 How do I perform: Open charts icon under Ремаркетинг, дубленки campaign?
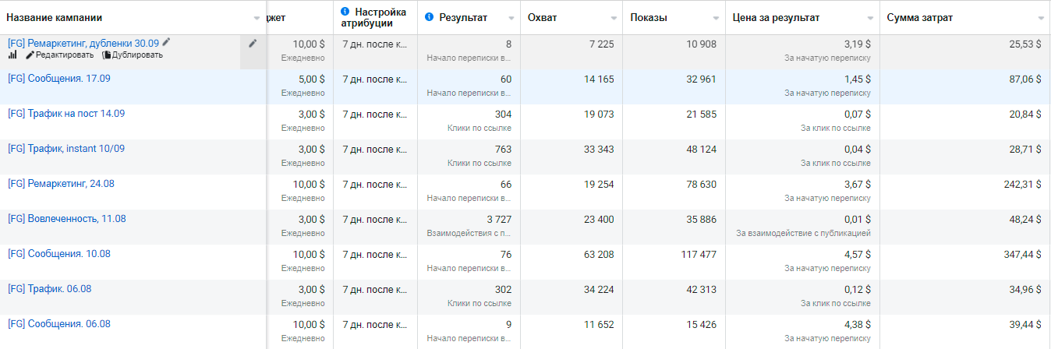tap(12, 55)
